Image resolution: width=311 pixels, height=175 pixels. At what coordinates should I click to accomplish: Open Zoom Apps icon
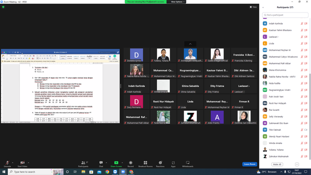173,163
